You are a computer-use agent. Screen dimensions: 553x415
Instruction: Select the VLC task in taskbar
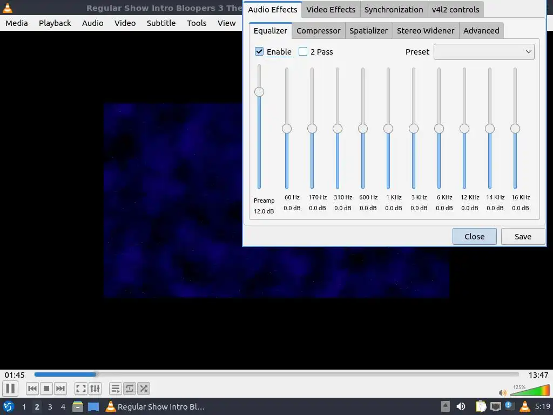pos(155,406)
